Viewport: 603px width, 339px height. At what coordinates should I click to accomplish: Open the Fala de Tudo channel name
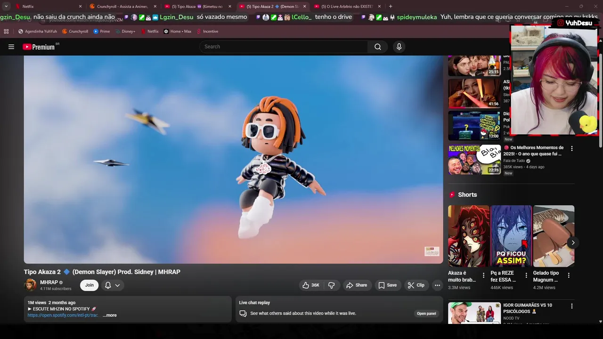point(514,161)
